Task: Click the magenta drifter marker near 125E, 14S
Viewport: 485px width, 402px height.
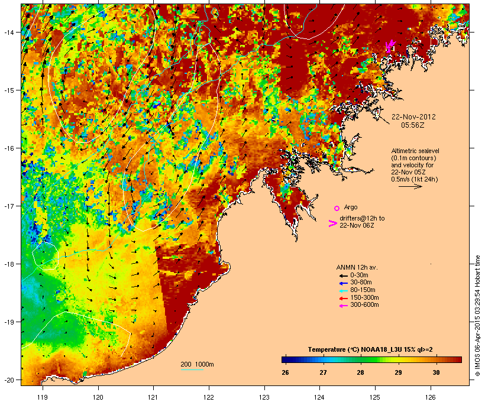Action: (x=390, y=46)
